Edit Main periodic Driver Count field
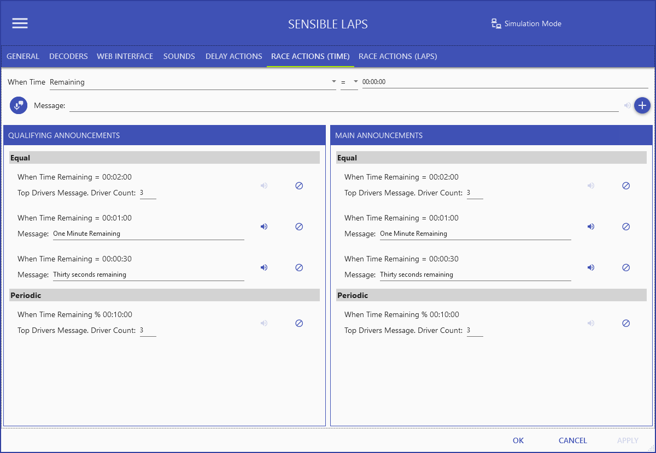The height and width of the screenshot is (453, 656). [475, 330]
